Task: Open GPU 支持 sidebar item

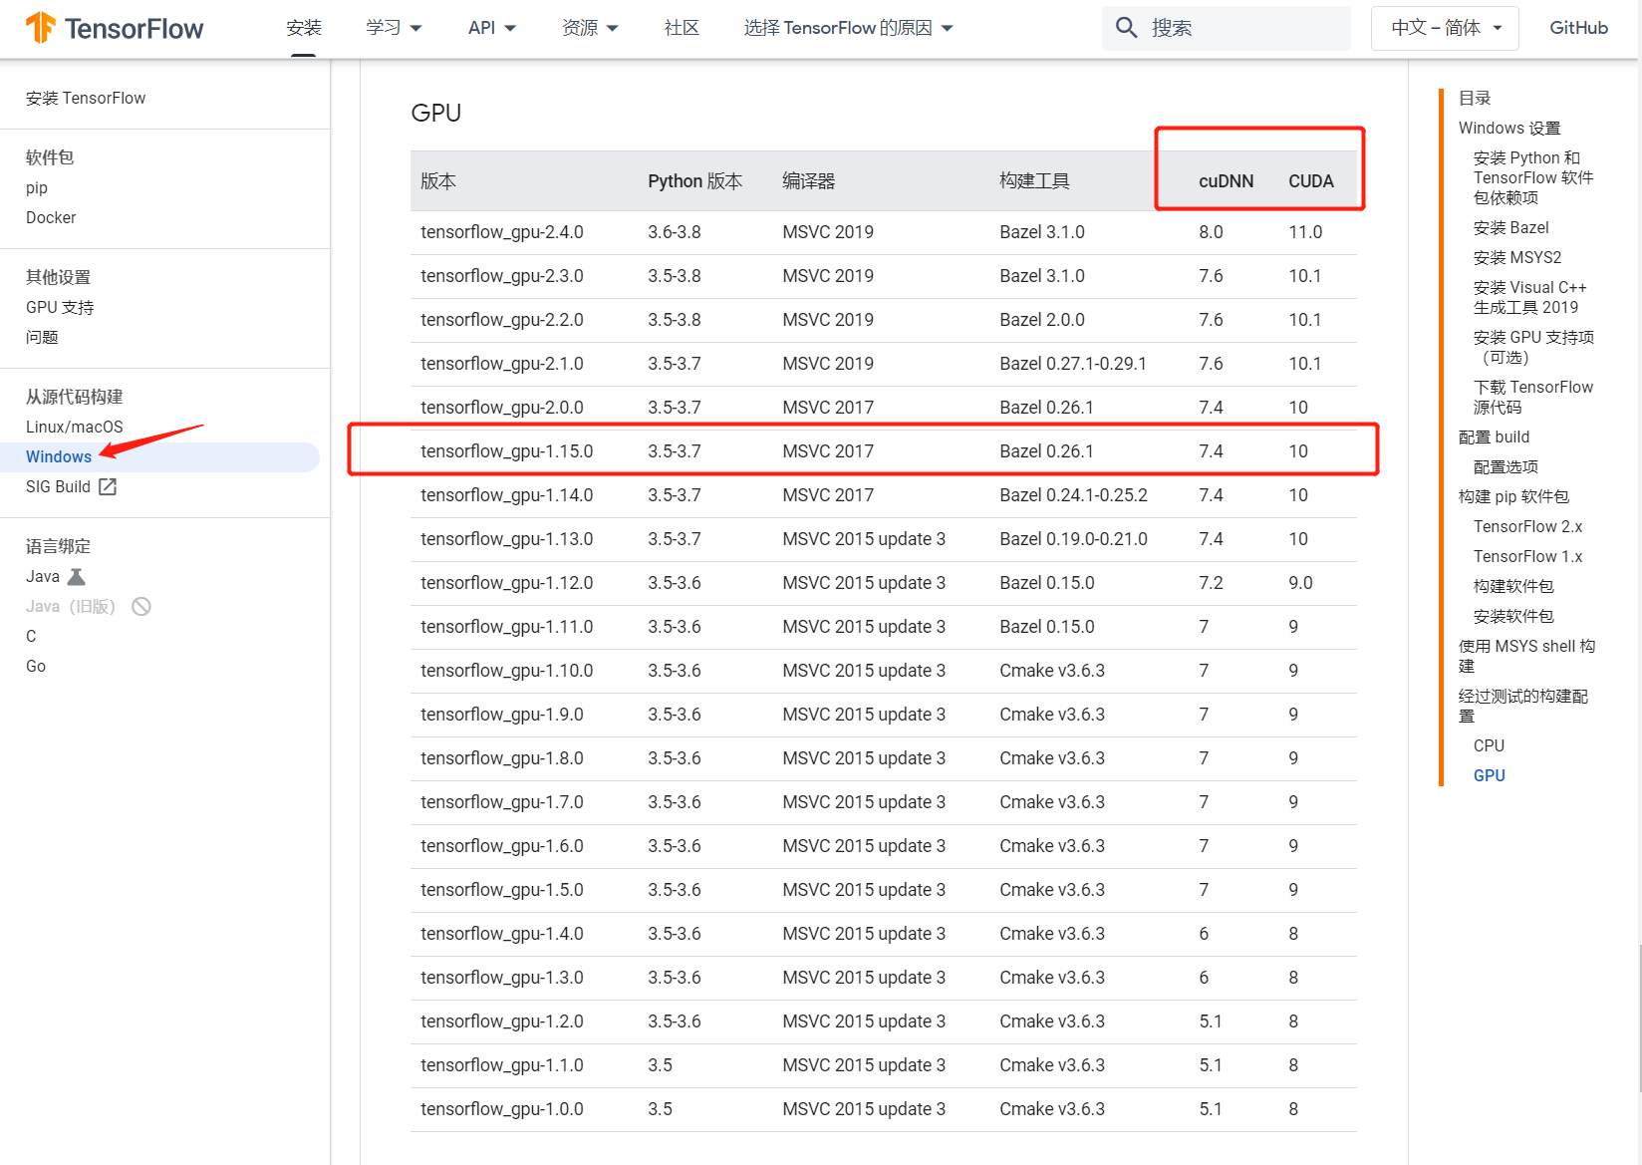Action: point(60,307)
